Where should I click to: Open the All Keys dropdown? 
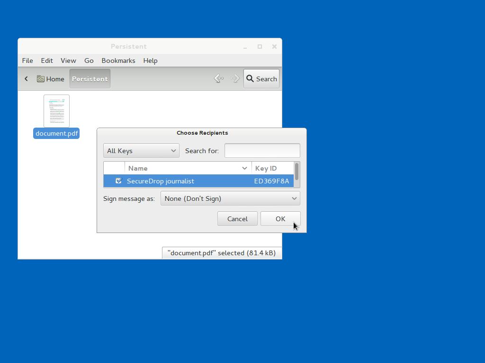[x=141, y=151]
